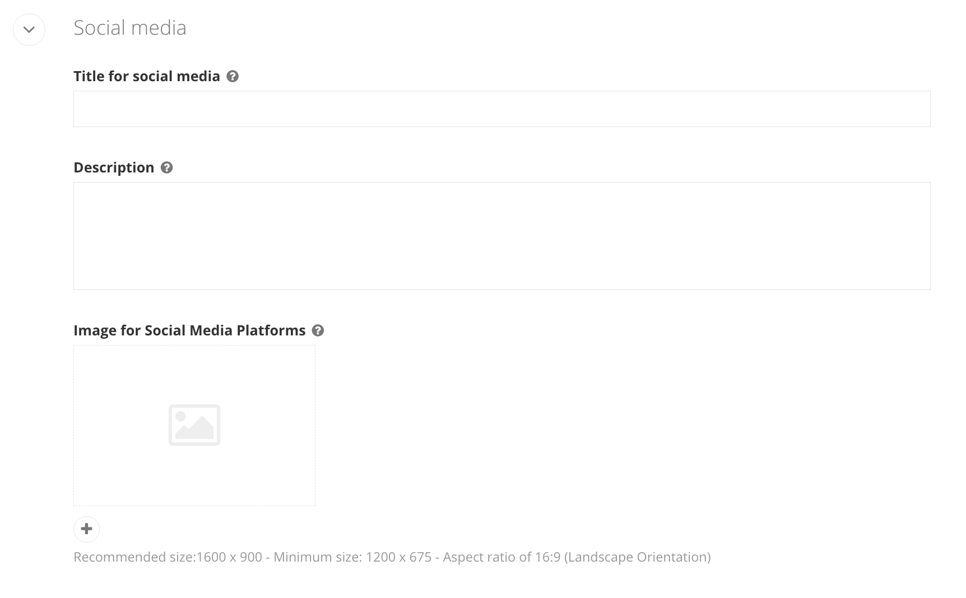Click the 'Aspect ratio of 16:9' text

(x=501, y=557)
